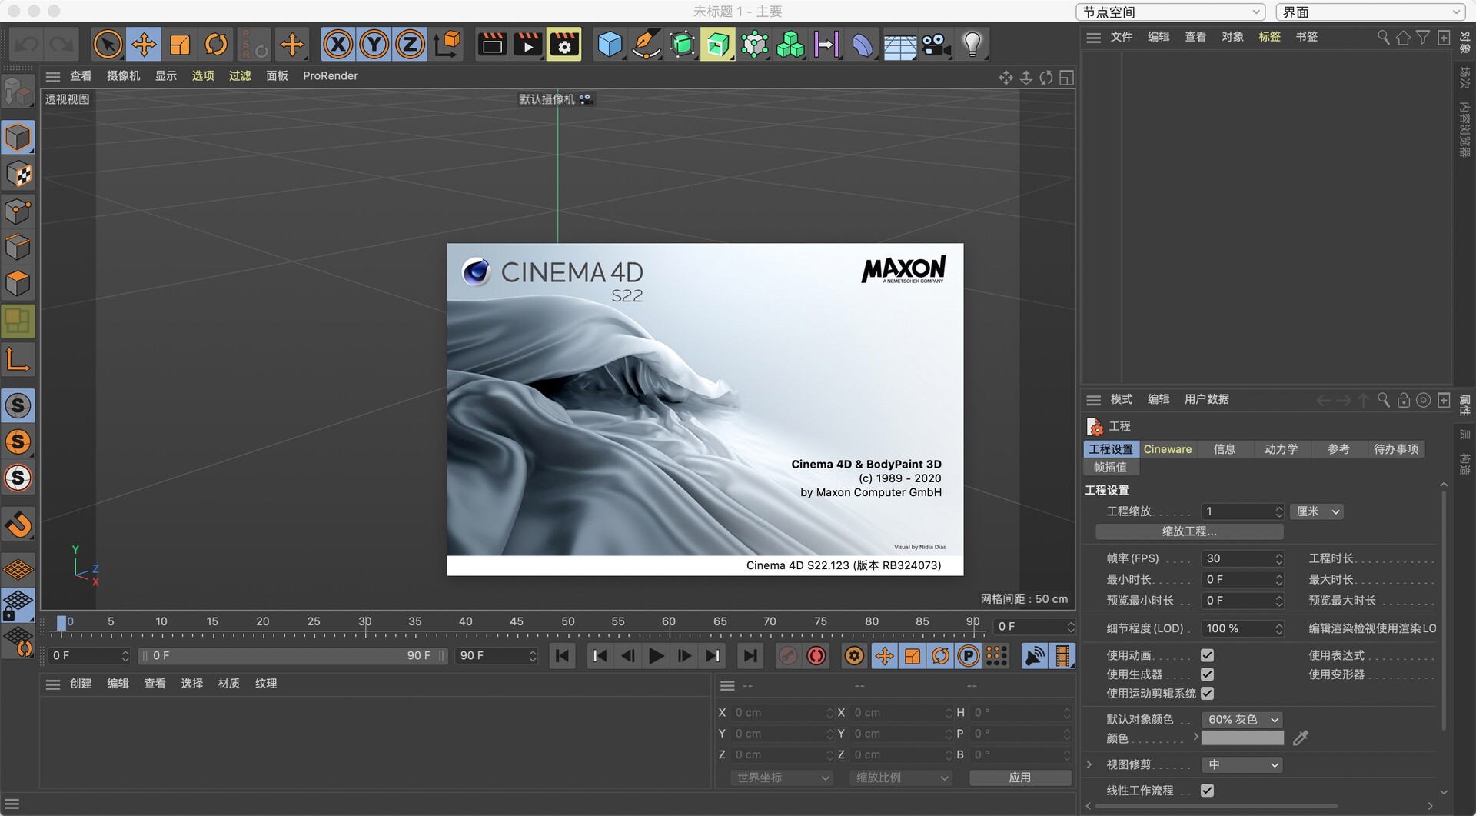Open the render settings
The image size is (1476, 816).
[563, 44]
